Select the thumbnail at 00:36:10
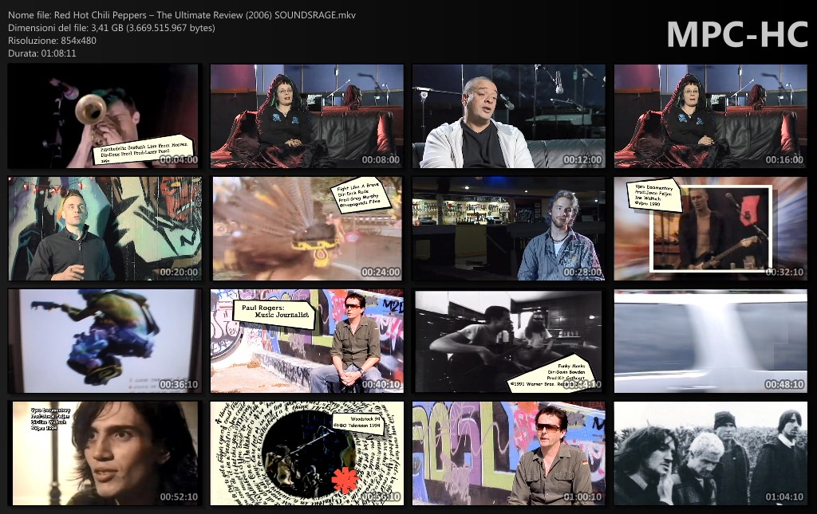The height and width of the screenshot is (514, 817). (105, 341)
